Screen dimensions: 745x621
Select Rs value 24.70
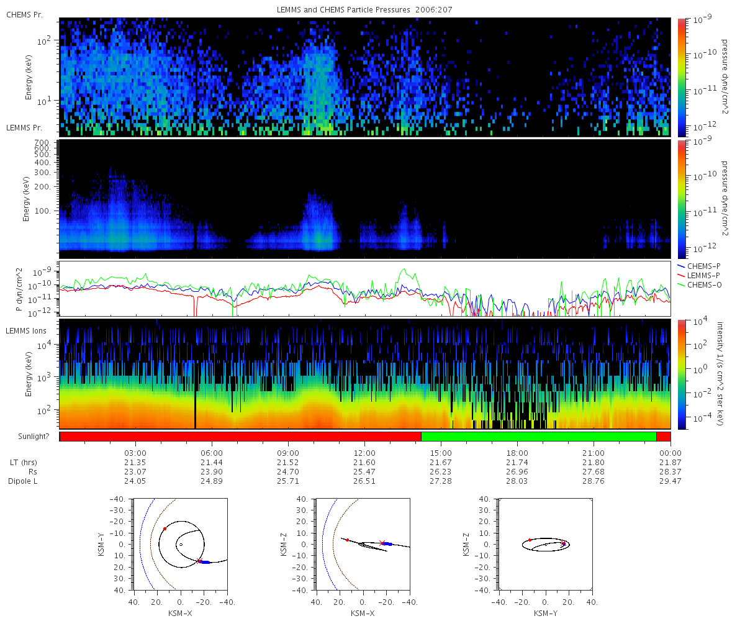point(288,472)
